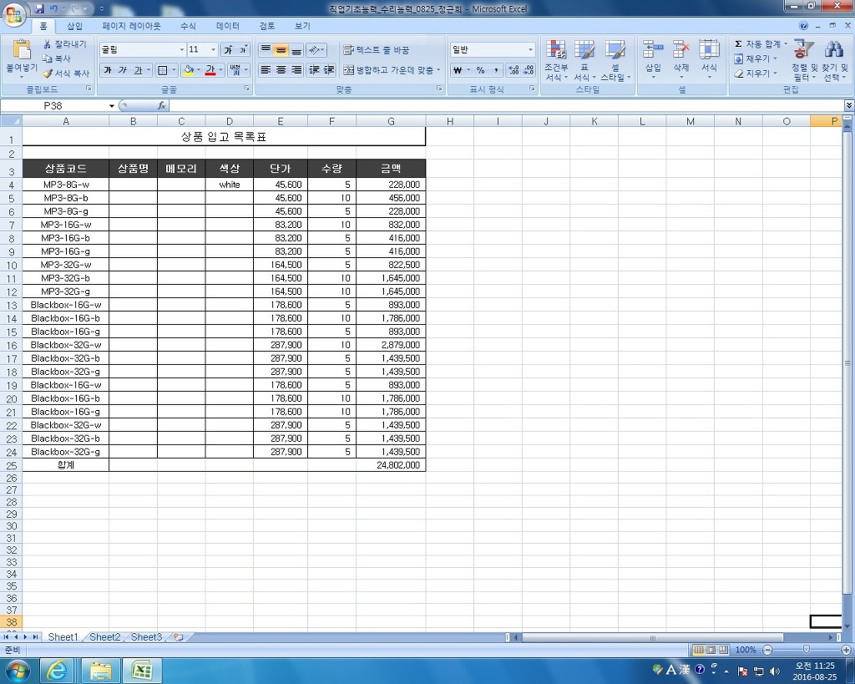Click the zoom in plus button
The height and width of the screenshot is (684, 855).
[847, 650]
